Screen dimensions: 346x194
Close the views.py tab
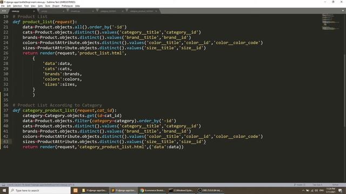pyautogui.click(x=34, y=11)
